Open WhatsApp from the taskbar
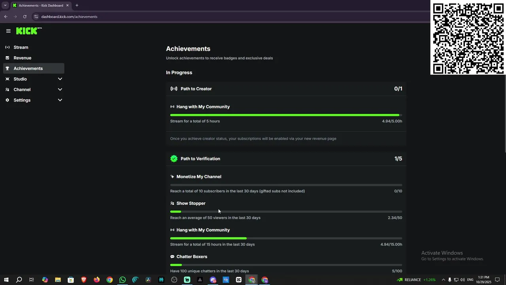 [x=123, y=280]
